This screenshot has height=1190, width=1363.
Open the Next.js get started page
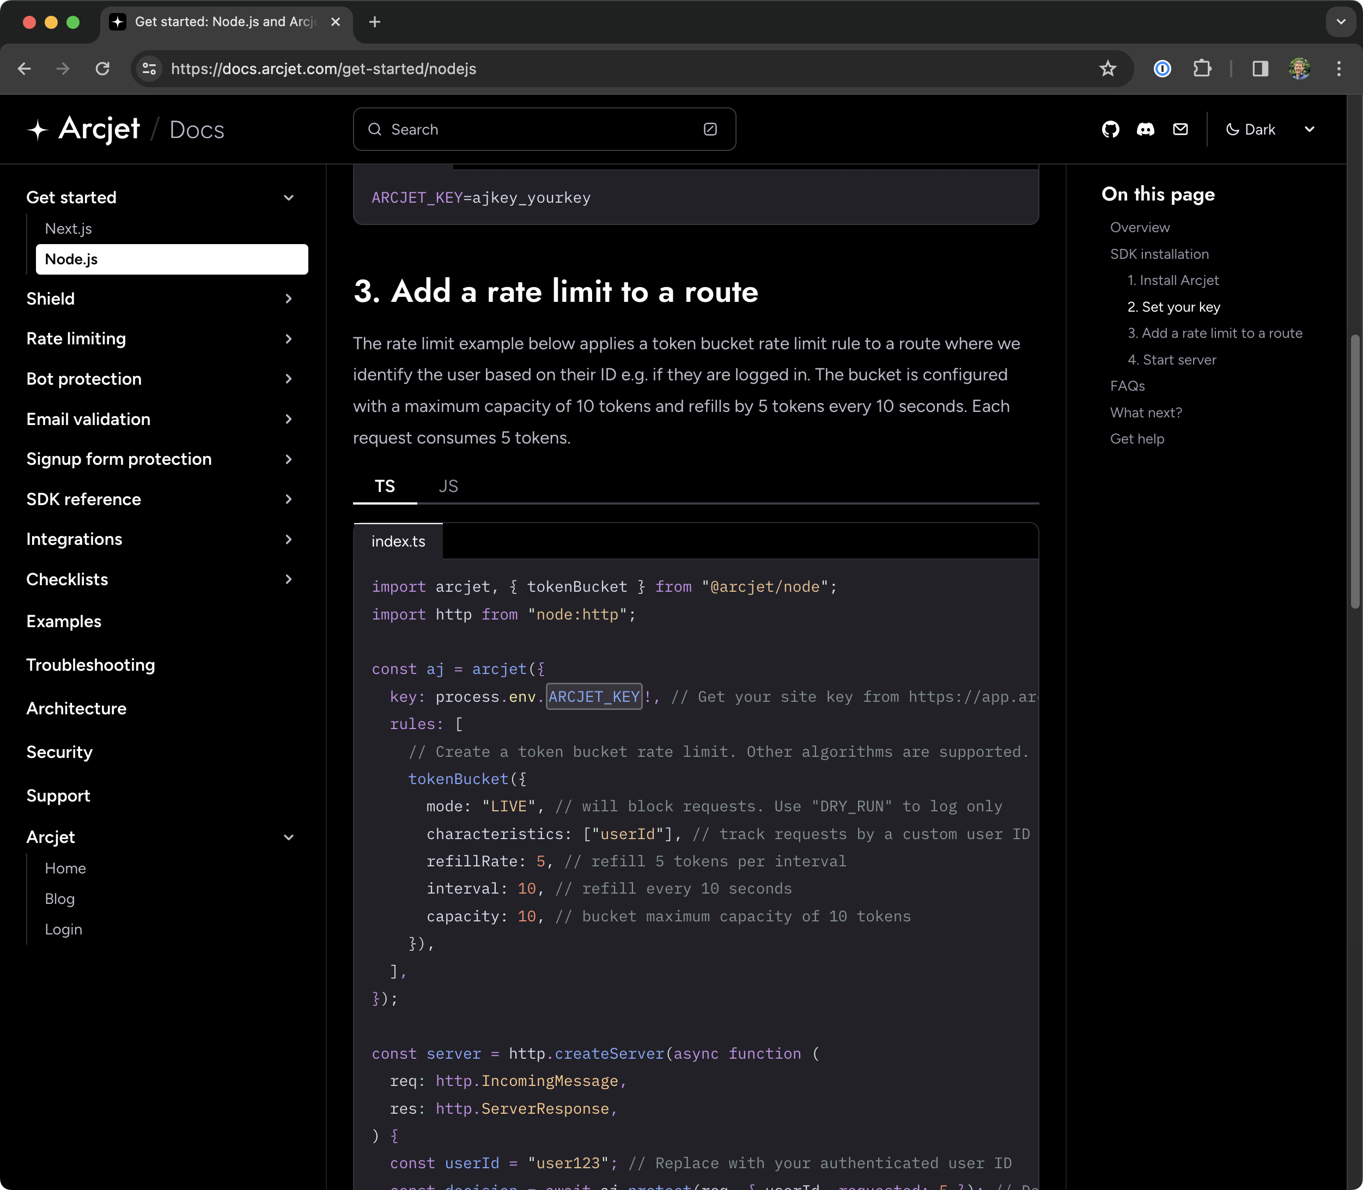pos(69,228)
